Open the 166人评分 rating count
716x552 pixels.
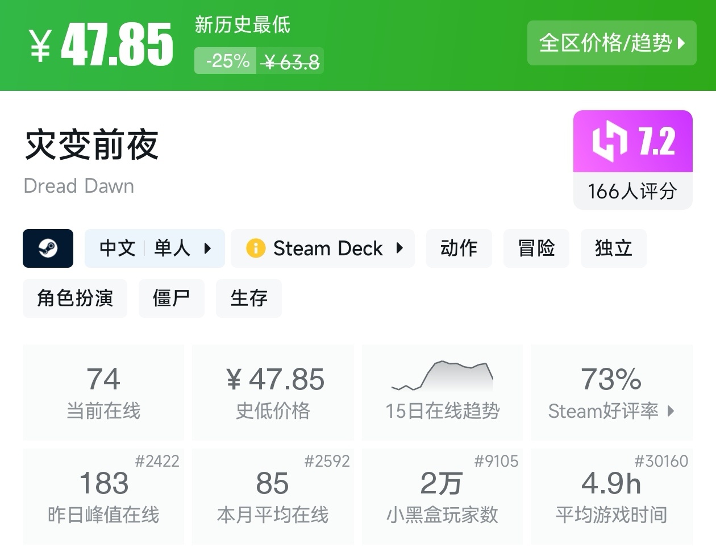pos(632,192)
